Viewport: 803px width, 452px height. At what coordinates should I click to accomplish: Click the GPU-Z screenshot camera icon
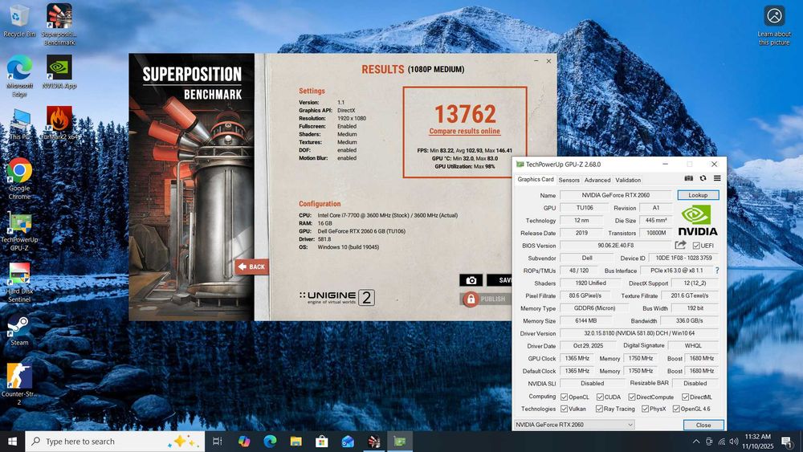coord(688,179)
